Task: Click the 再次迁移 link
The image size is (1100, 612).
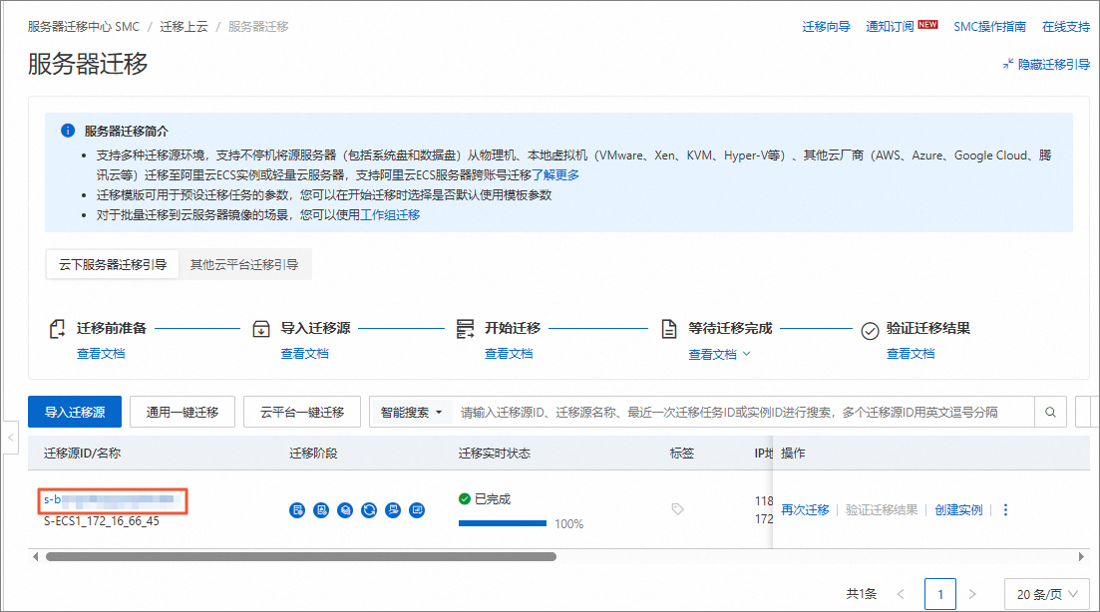Action: 805,509
